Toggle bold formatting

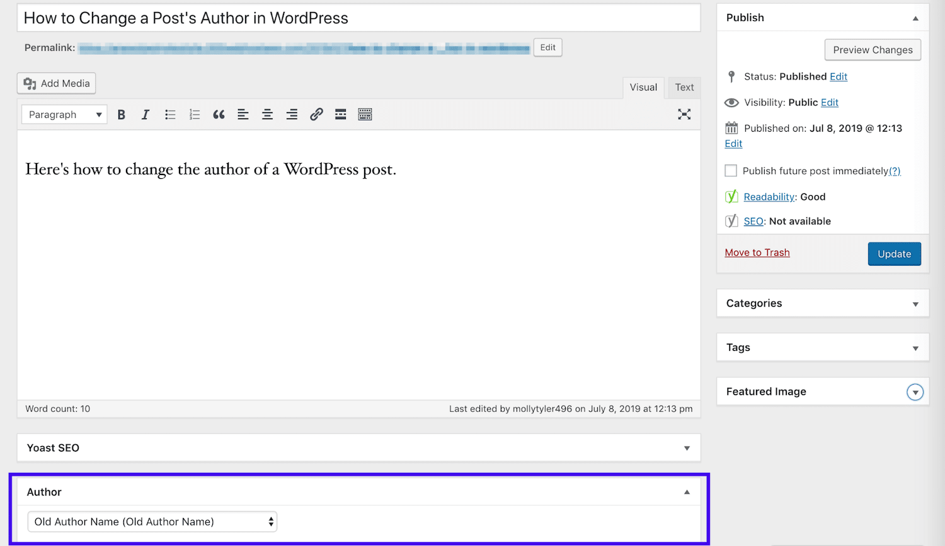(x=121, y=114)
